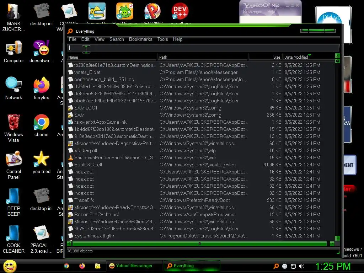Image resolution: width=364 pixels, height=273 pixels.
Task: Select the performance_build_1751.log row
Action: click(x=201, y=79)
